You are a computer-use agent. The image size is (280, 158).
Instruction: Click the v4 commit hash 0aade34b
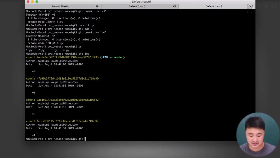(x=68, y=57)
